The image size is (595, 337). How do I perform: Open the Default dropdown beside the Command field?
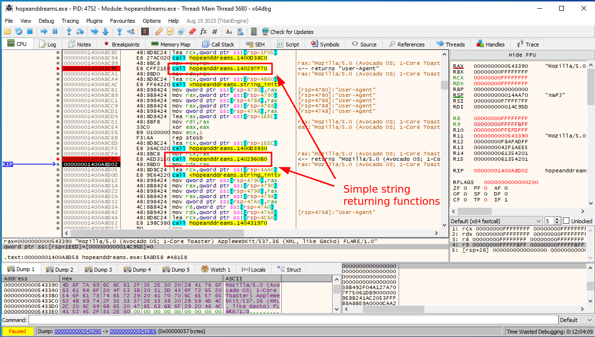click(575, 320)
